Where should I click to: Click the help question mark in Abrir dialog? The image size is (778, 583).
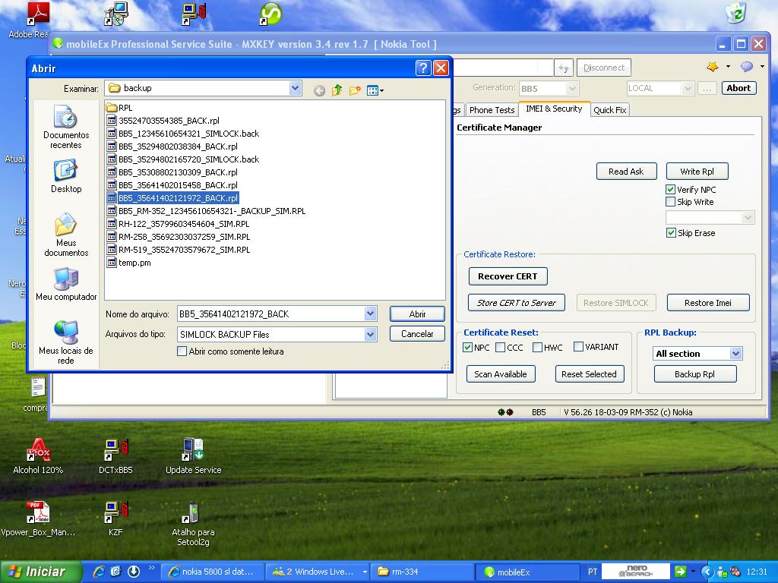422,68
